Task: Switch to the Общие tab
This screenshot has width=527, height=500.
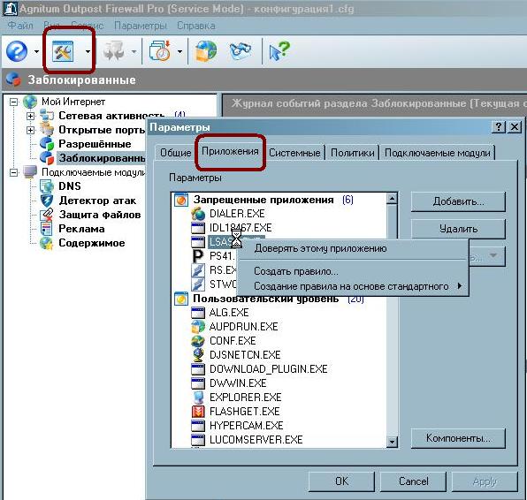Action: point(175,153)
